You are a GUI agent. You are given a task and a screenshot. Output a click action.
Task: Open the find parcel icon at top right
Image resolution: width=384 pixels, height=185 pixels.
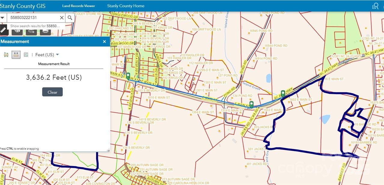click(x=375, y=6)
